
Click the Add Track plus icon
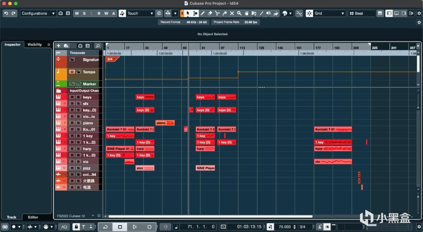[x=58, y=46]
